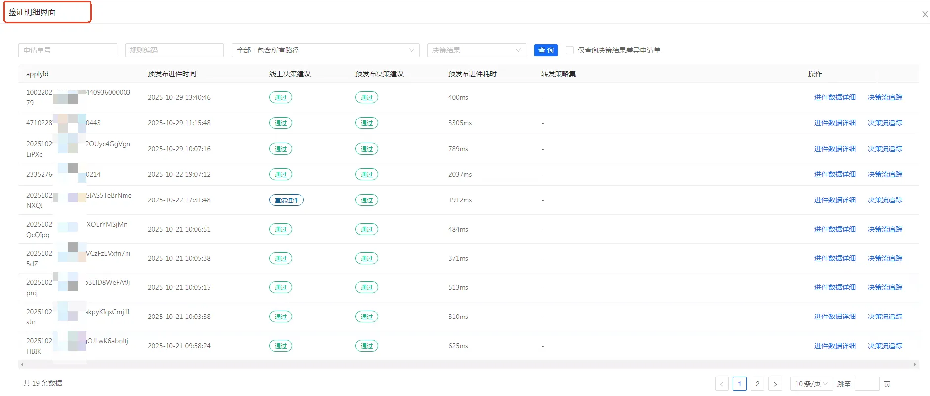Click the 规则编码 input field
The image size is (930, 396).
point(174,50)
